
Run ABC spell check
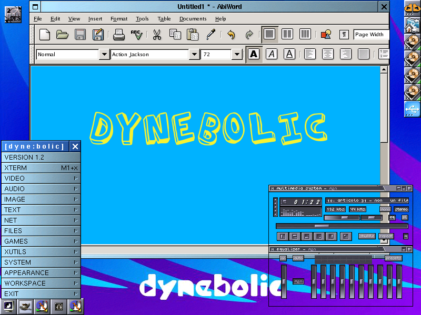tap(137, 35)
